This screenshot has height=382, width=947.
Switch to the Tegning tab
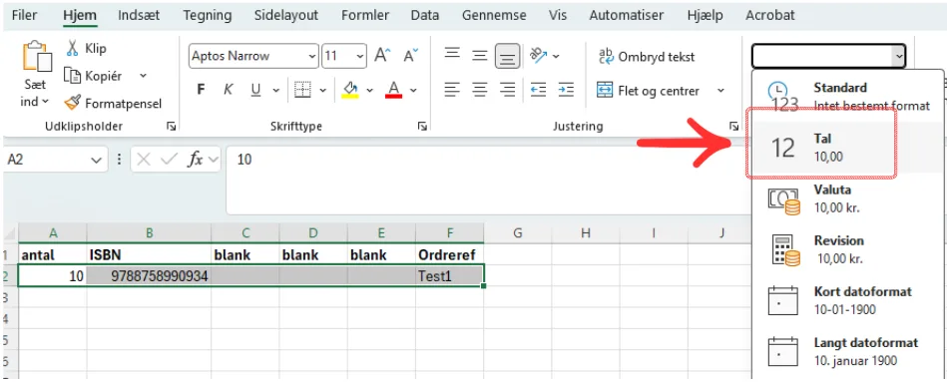tap(207, 15)
